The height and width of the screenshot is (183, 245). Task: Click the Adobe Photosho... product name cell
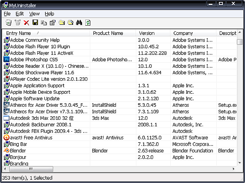[x=112, y=60]
